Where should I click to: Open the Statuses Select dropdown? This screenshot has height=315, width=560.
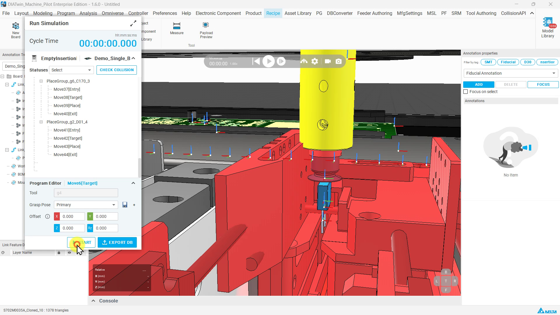(71, 70)
